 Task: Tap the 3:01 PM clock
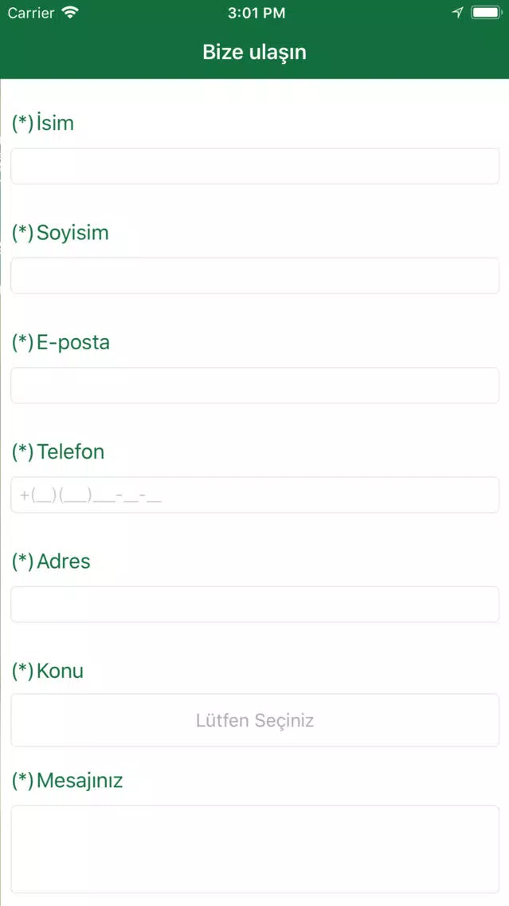point(256,14)
